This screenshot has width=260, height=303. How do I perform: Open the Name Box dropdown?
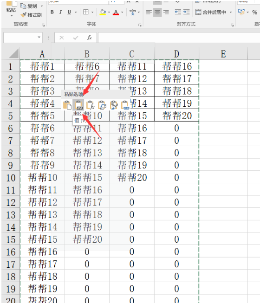(39, 37)
